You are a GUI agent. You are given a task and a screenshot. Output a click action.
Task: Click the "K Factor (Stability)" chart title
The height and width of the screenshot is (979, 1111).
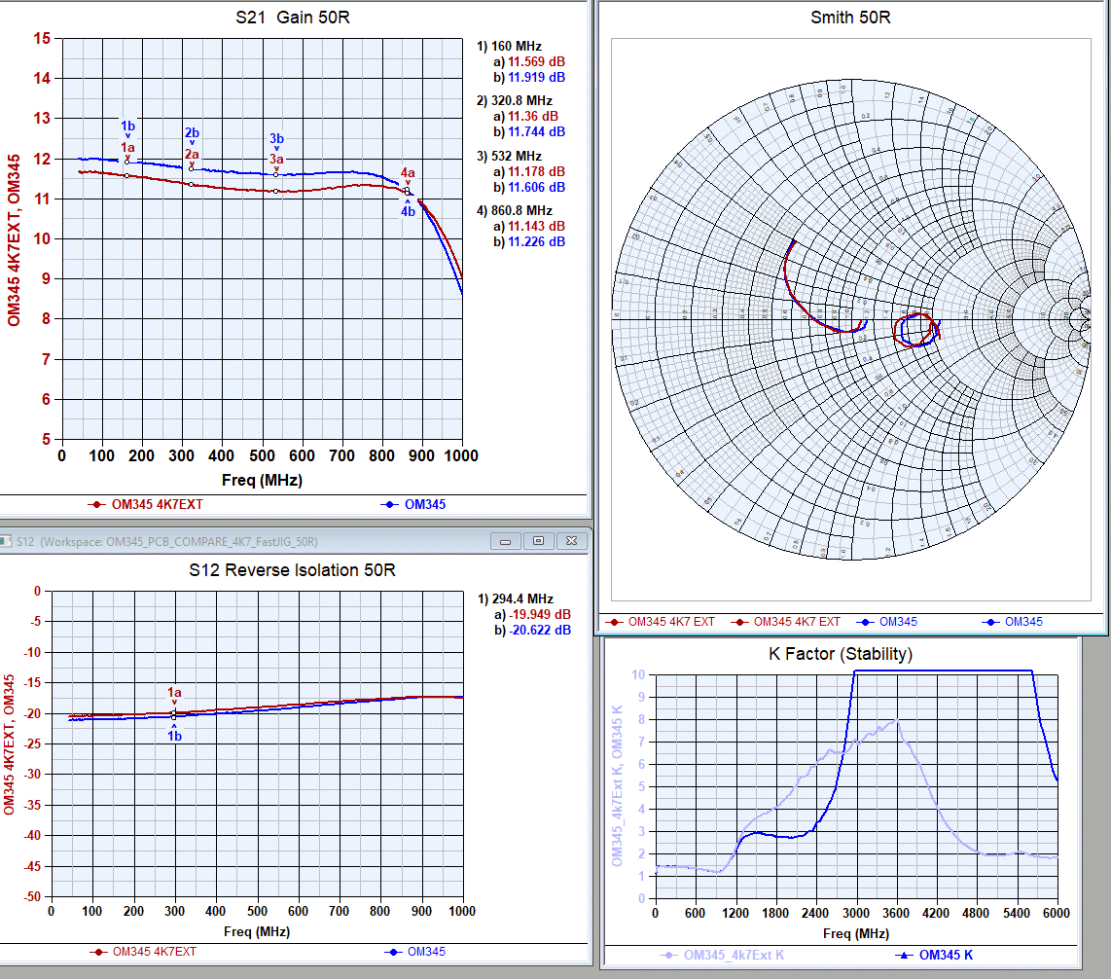[841, 654]
